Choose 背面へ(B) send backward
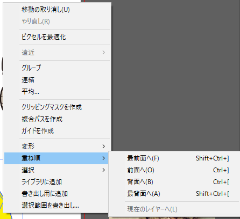Image resolution: width=240 pixels, height=219 pixels. 174,182
